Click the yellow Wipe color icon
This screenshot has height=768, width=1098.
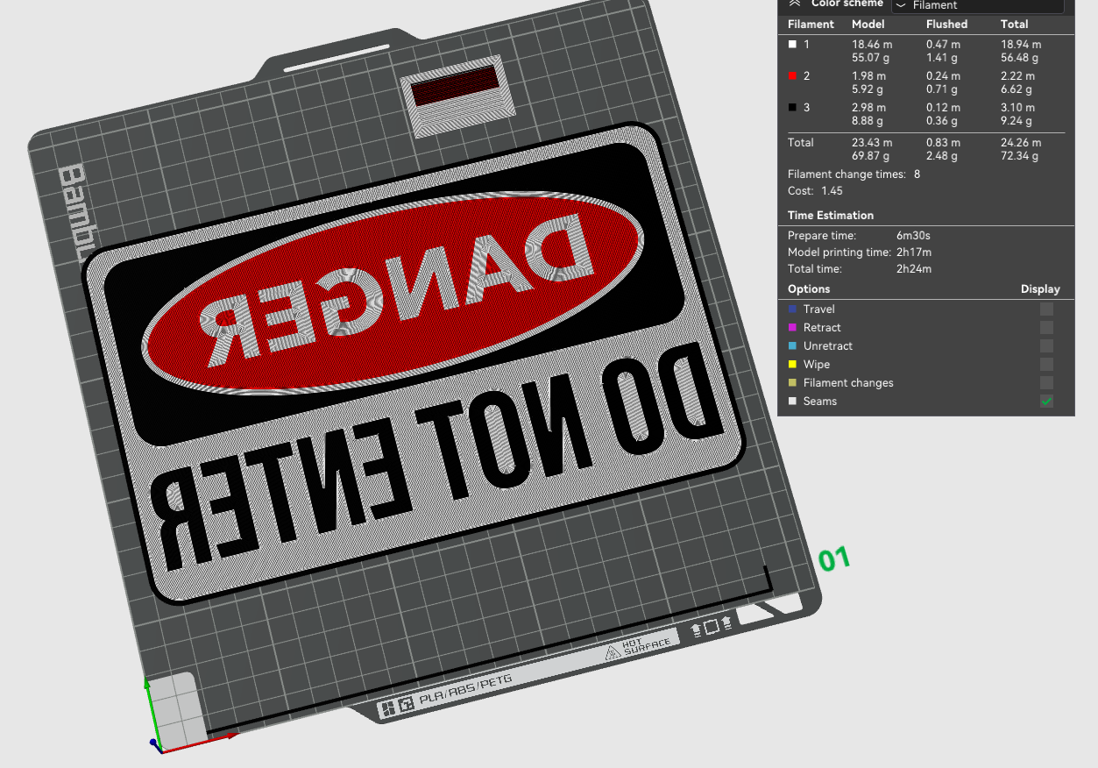[792, 365]
